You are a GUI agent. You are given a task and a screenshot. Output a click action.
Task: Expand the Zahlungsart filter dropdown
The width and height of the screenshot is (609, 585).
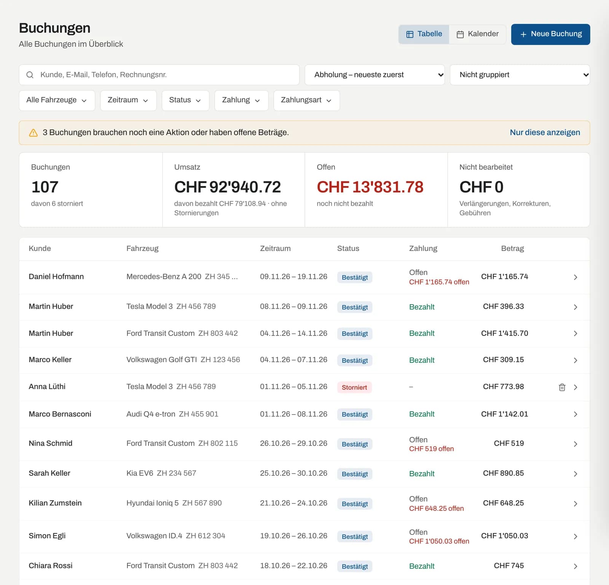pyautogui.click(x=307, y=100)
